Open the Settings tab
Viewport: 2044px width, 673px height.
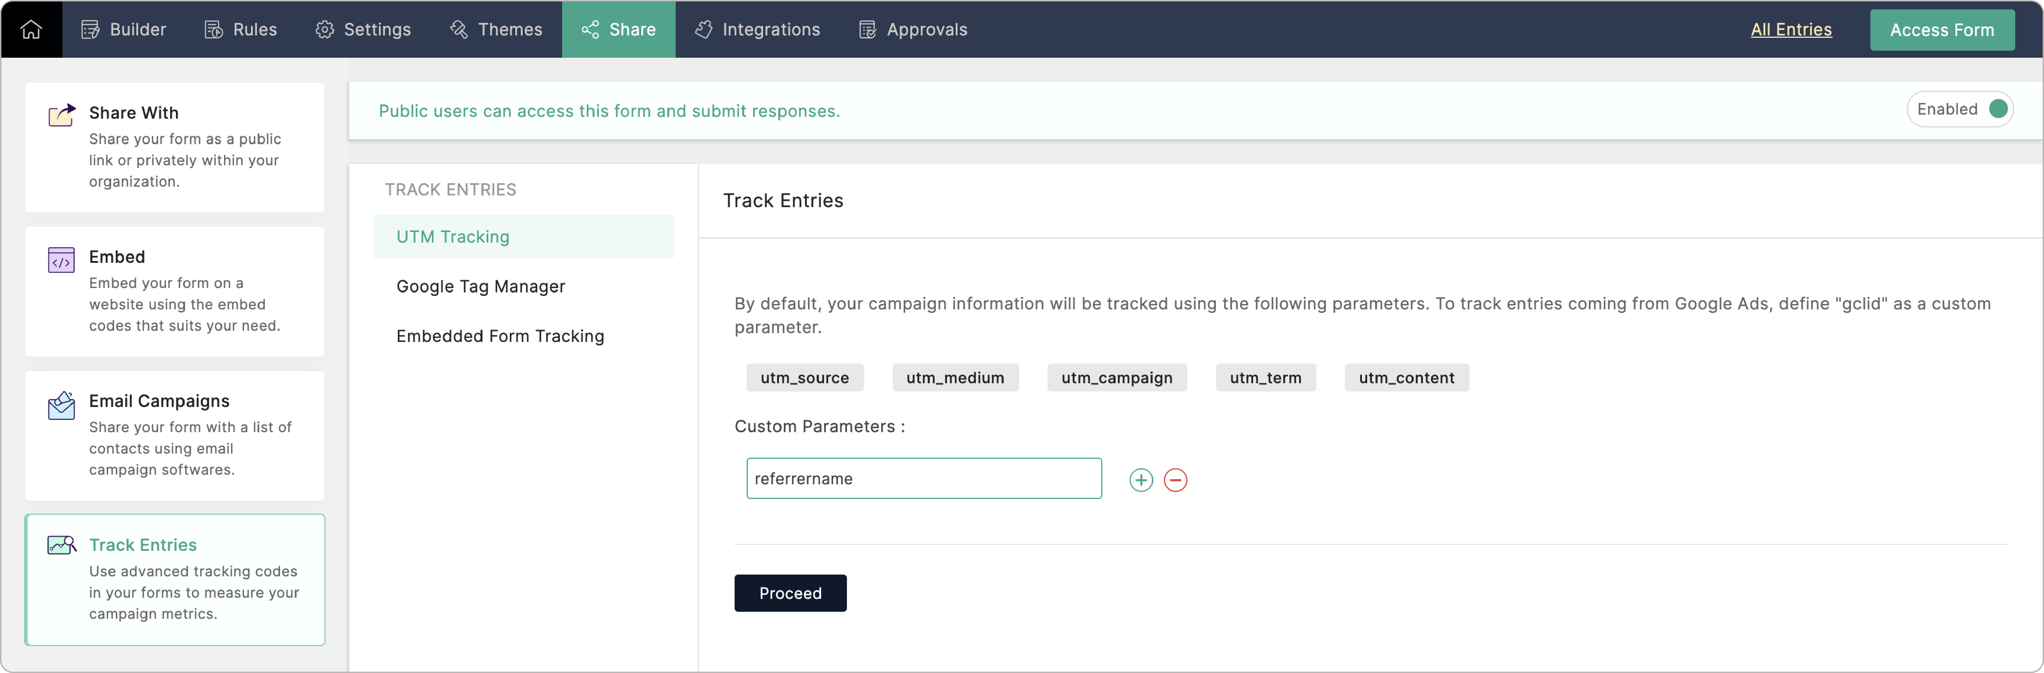tap(363, 29)
